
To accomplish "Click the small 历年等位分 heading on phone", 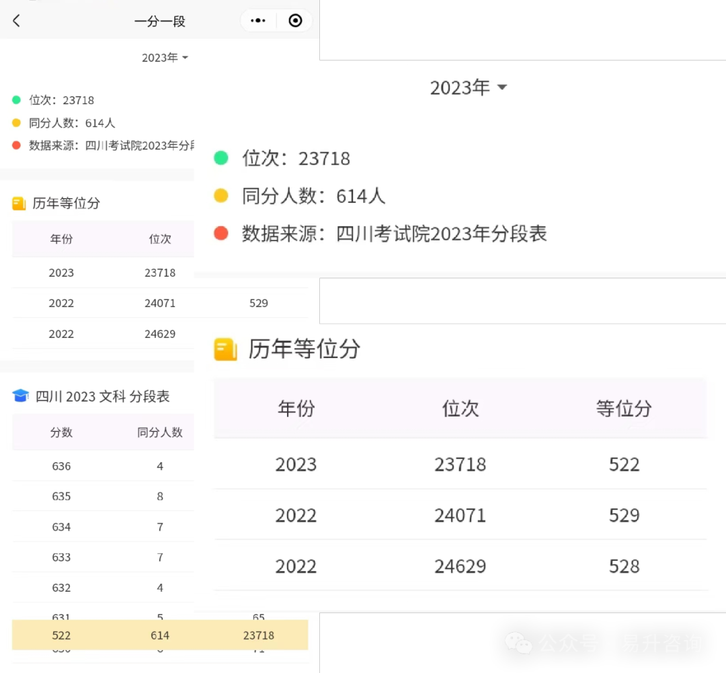I will click(66, 203).
